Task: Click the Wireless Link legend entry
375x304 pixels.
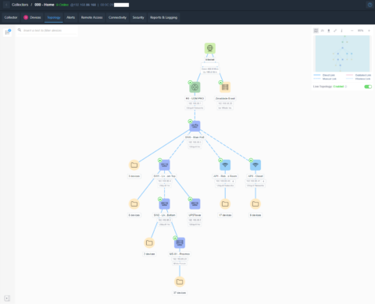Action: tap(359, 79)
